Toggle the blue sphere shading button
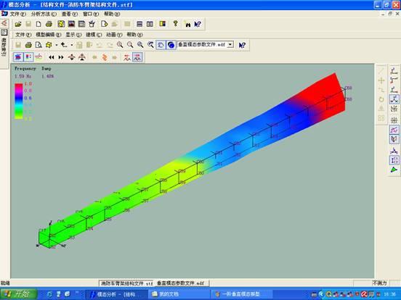Image resolution: width=401 pixels, height=300 pixels. [171, 45]
